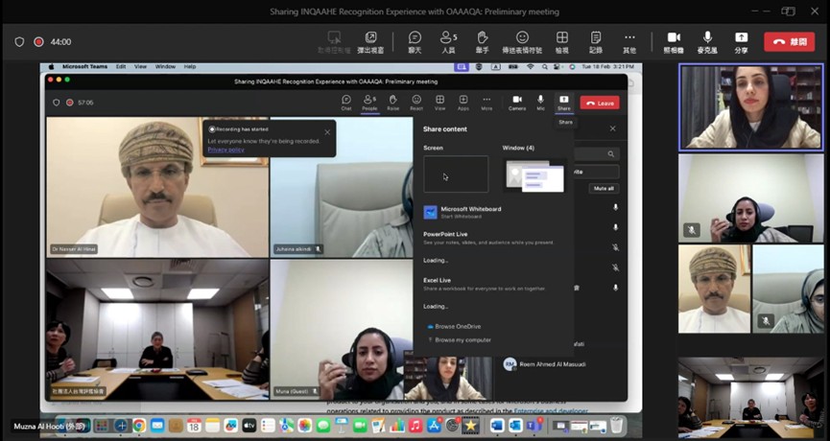
Task: Open Google Chrome from the Dock
Action: 139,425
